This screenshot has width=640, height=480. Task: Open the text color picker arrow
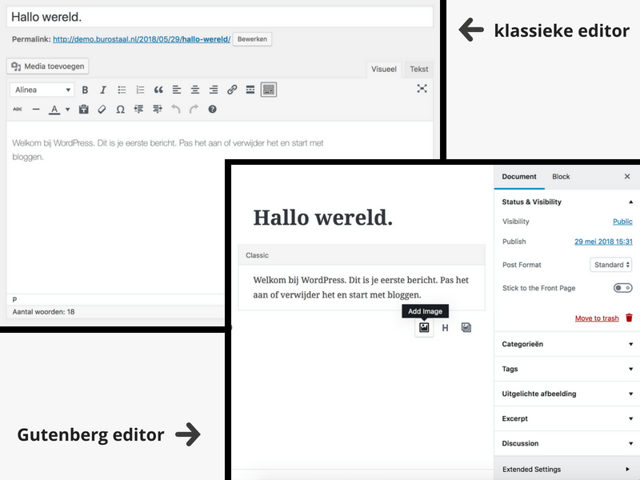click(68, 110)
